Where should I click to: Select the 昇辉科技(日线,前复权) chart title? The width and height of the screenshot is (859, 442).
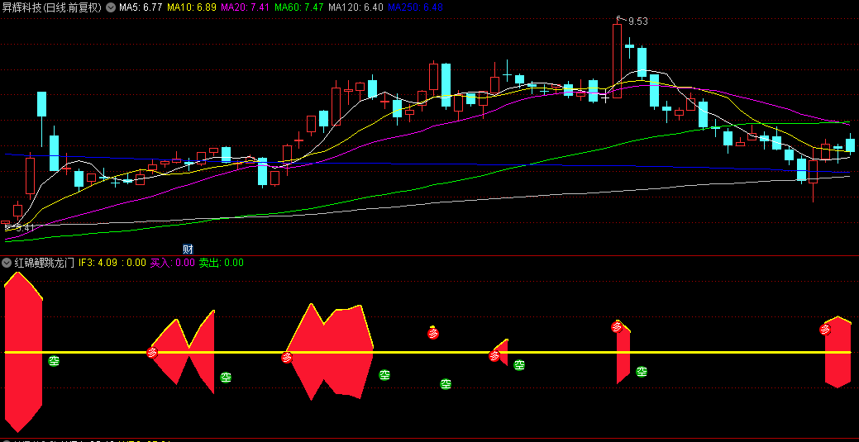click(x=52, y=7)
